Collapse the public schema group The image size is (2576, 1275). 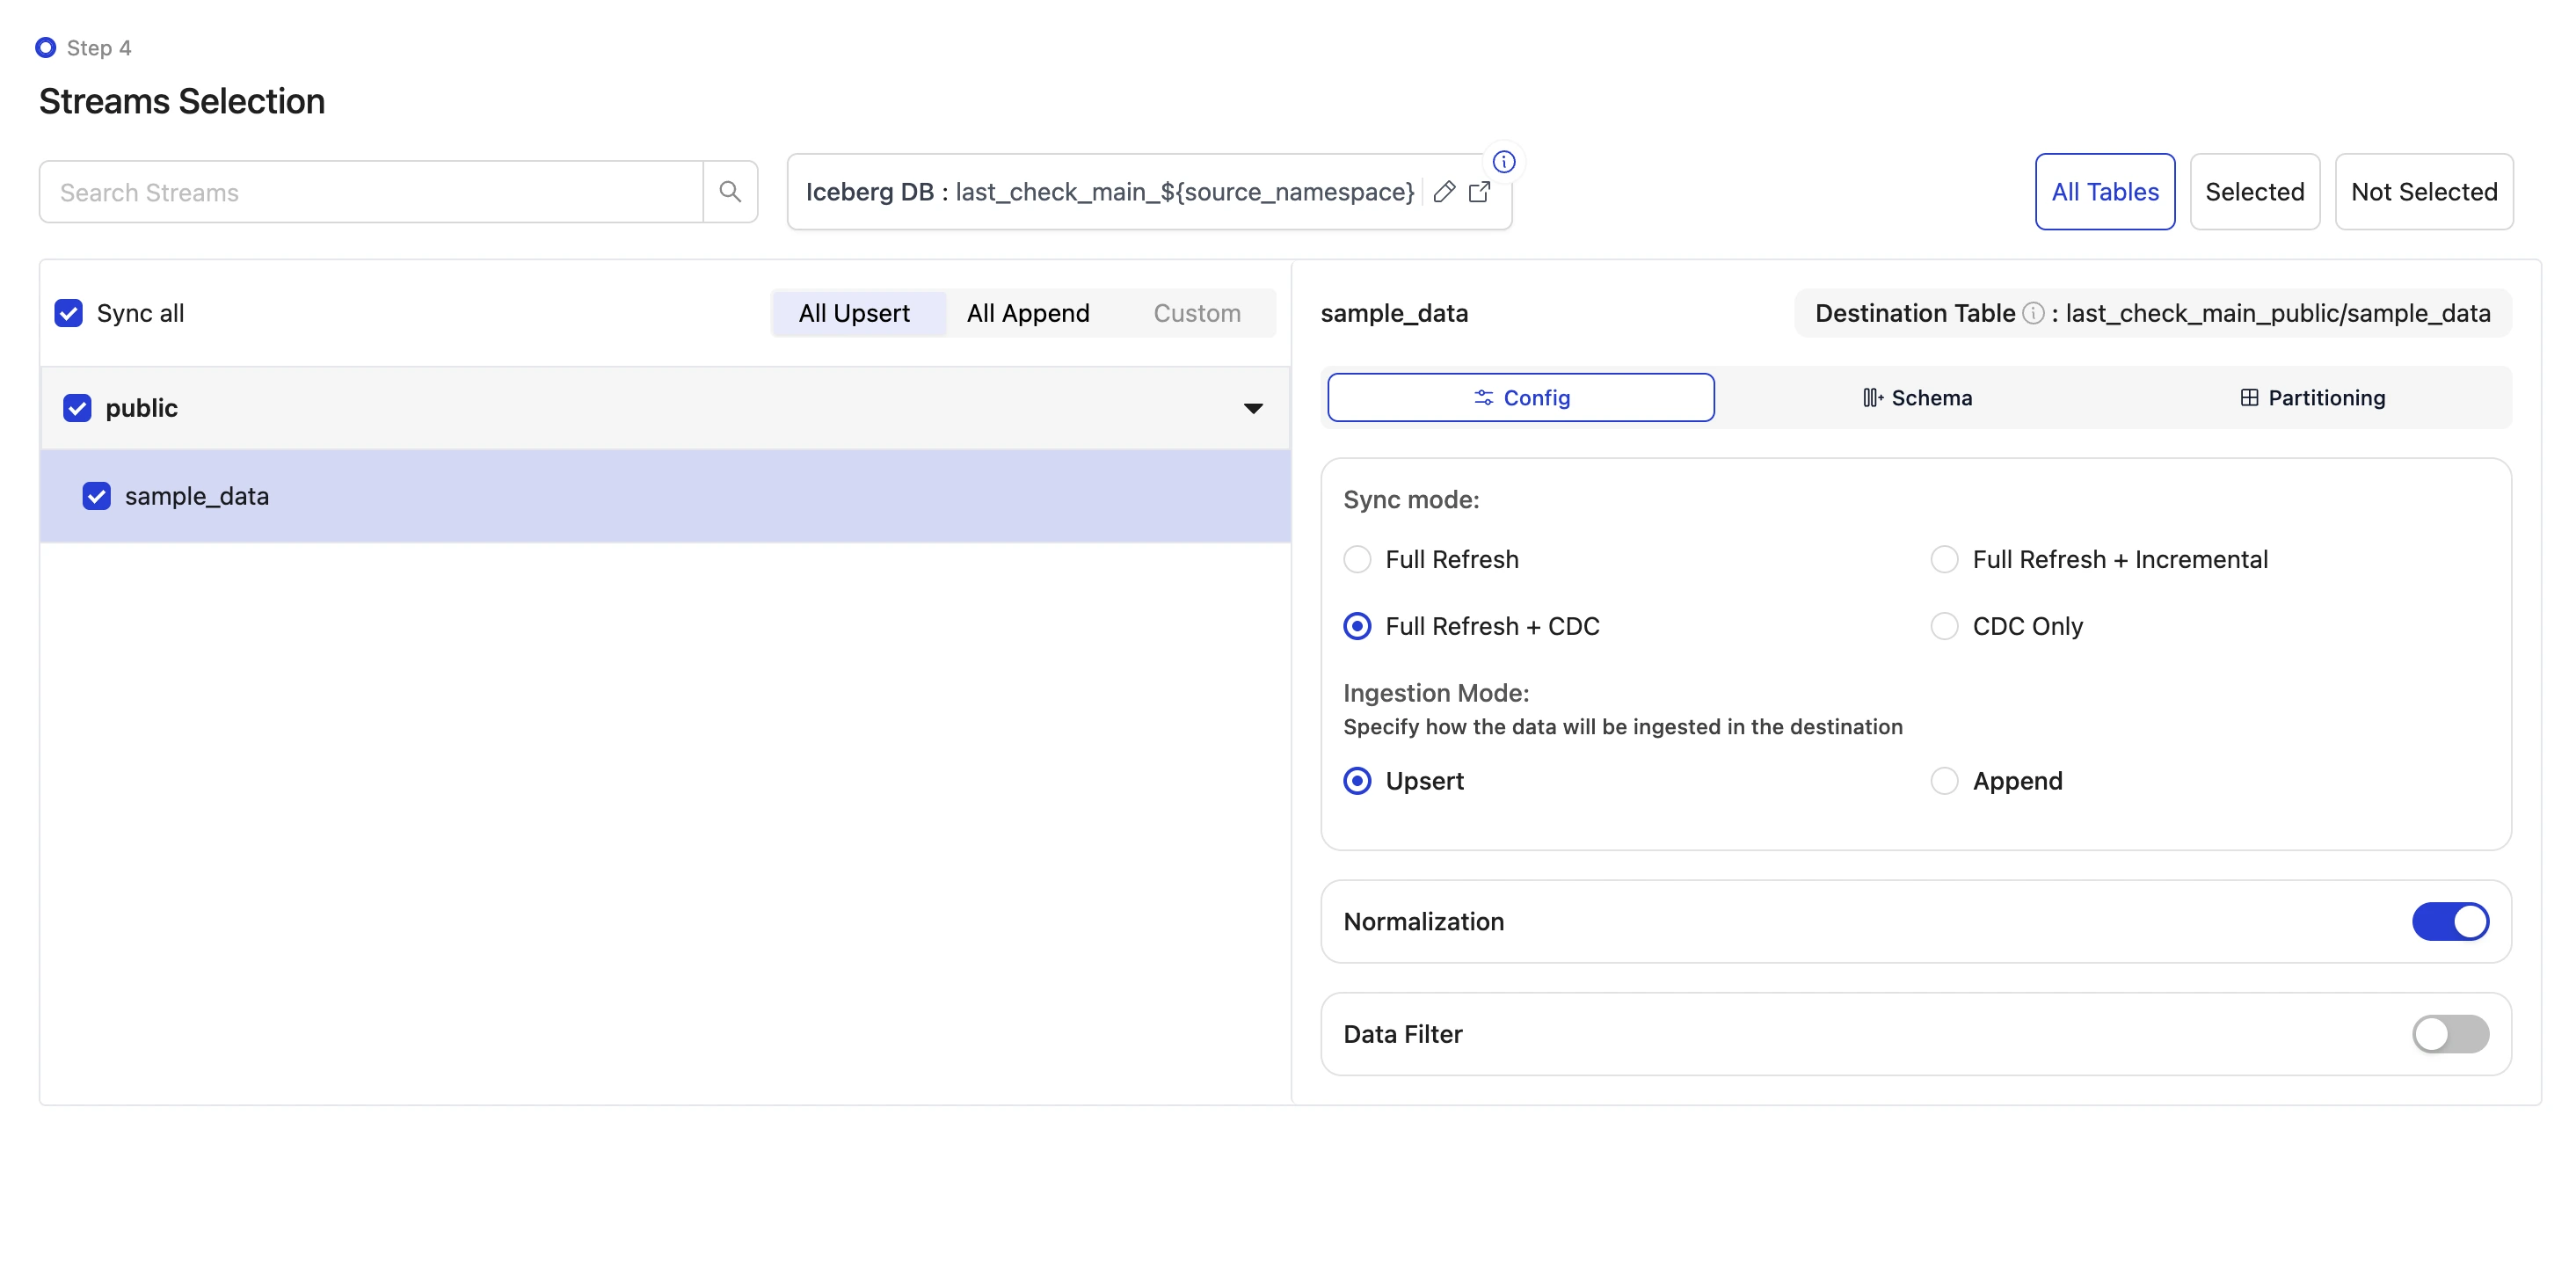[1251, 408]
